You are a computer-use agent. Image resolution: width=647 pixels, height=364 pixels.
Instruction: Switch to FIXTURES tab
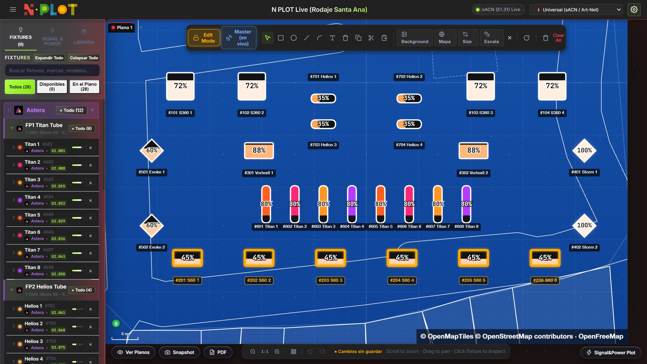point(21,37)
